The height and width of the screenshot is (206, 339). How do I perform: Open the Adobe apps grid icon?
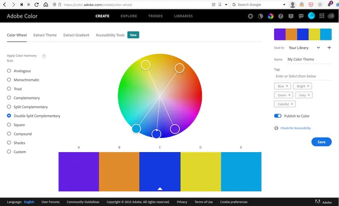322,16
